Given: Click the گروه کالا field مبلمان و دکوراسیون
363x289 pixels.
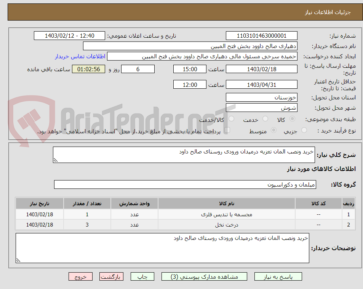Looking at the screenshot, I should 185,185.
